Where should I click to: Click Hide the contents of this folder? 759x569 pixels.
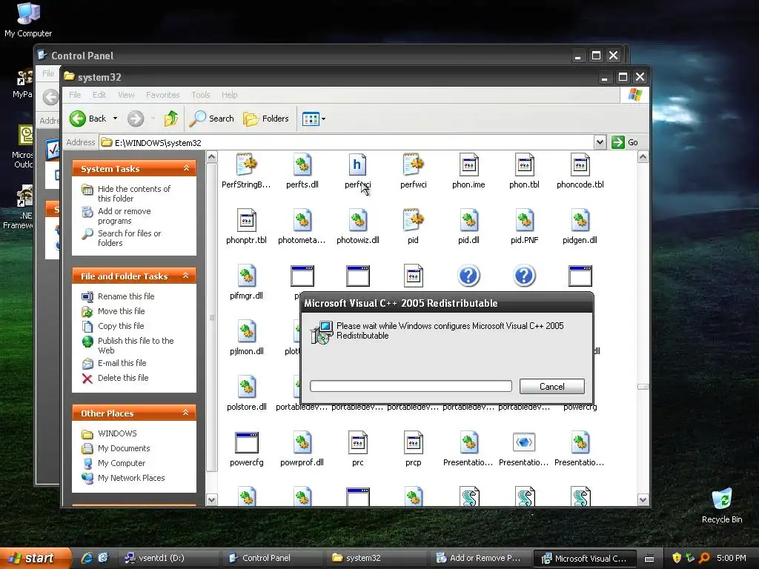[x=134, y=193]
